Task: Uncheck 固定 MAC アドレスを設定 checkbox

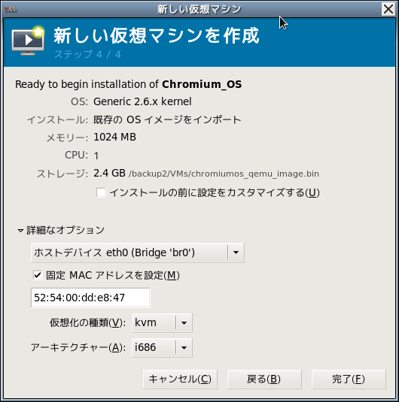Action: [x=38, y=275]
